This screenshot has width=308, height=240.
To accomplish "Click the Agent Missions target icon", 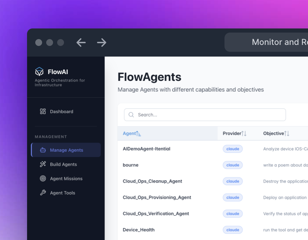I will (43, 179).
